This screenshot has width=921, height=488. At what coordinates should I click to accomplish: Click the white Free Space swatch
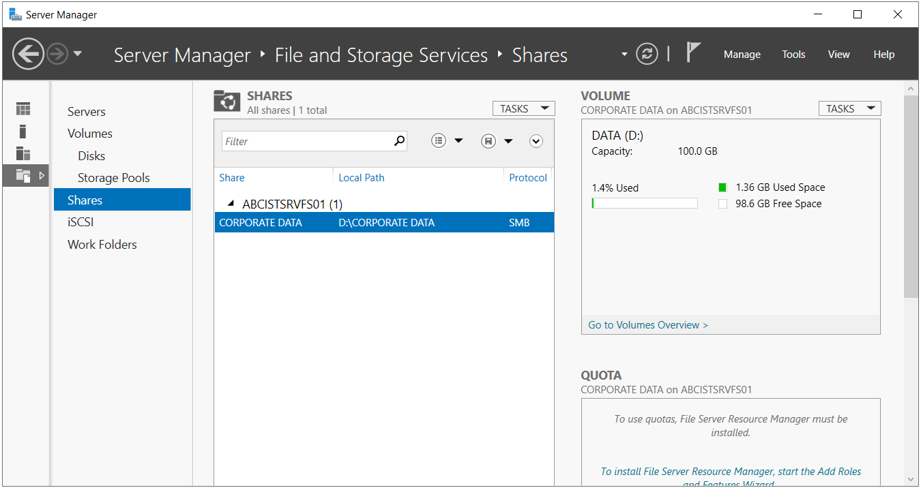click(x=723, y=204)
